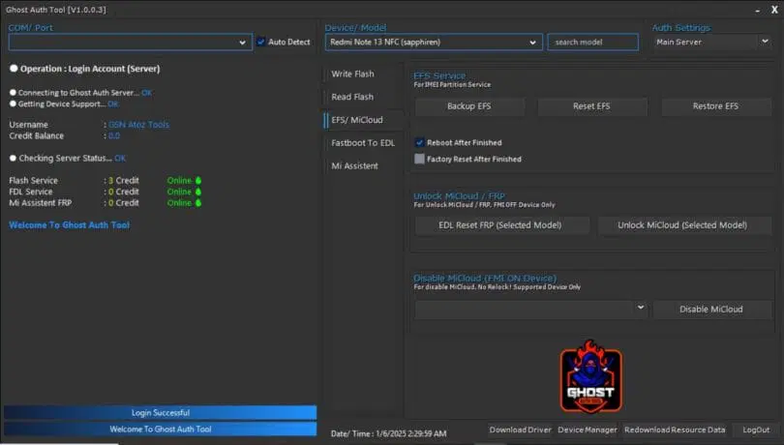Click the Checking Server Status log line
This screenshot has height=445, width=784.
tap(68, 159)
